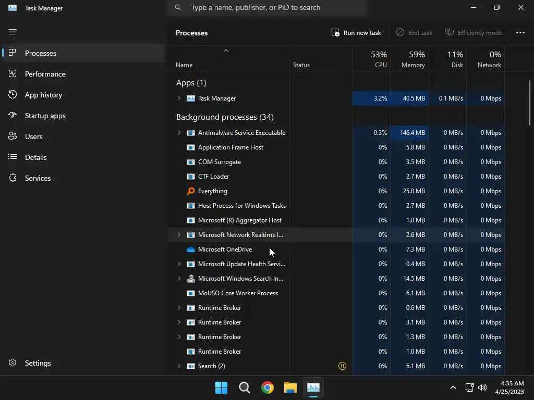The height and width of the screenshot is (400, 534).
Task: Click the Microsoft OneDrive cloud icon
Action: click(x=191, y=249)
